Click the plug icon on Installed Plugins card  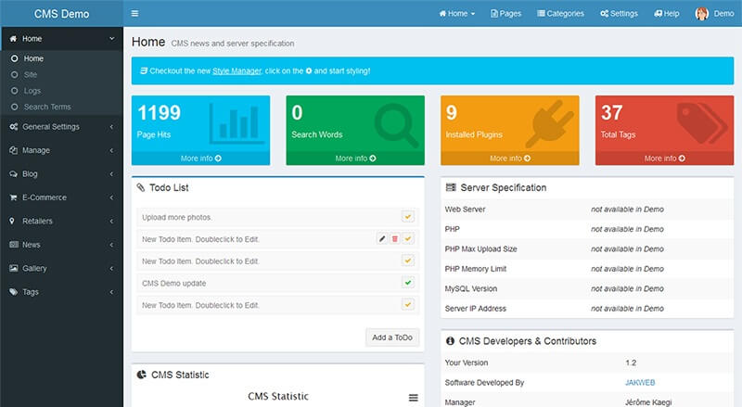tap(549, 123)
